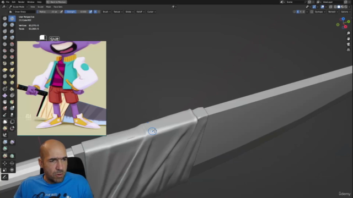This screenshot has height=198, width=353.
Task: Toggle Z axis symmetry
Action: [304, 12]
